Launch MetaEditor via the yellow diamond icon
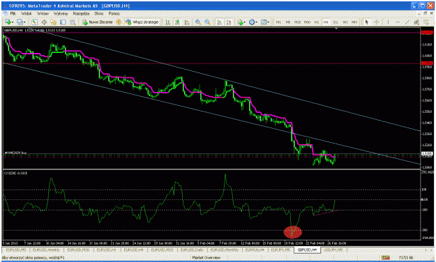 [119, 22]
